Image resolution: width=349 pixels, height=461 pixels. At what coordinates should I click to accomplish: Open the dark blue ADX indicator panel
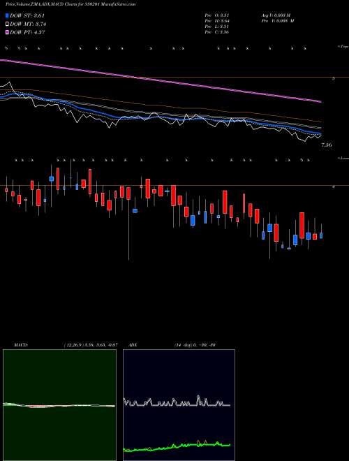click(x=179, y=405)
